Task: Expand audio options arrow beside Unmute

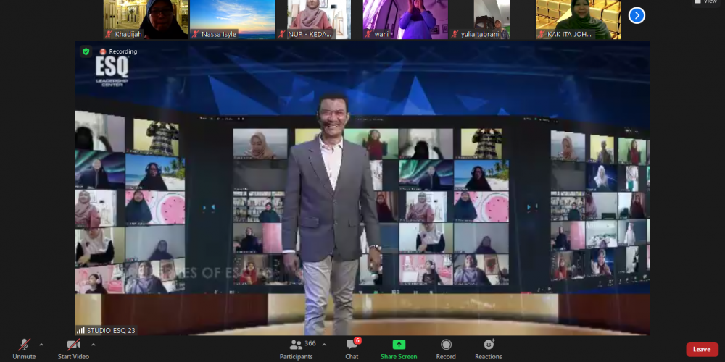Action: pyautogui.click(x=41, y=345)
